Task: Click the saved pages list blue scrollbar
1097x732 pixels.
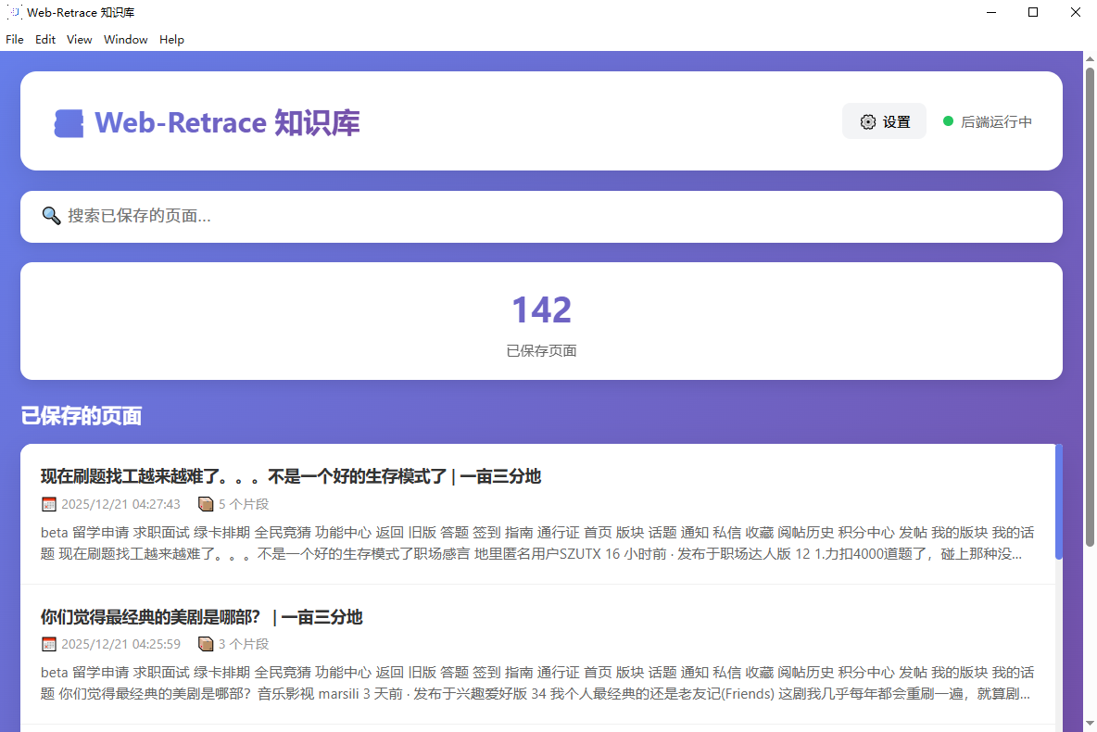Action: [1059, 500]
